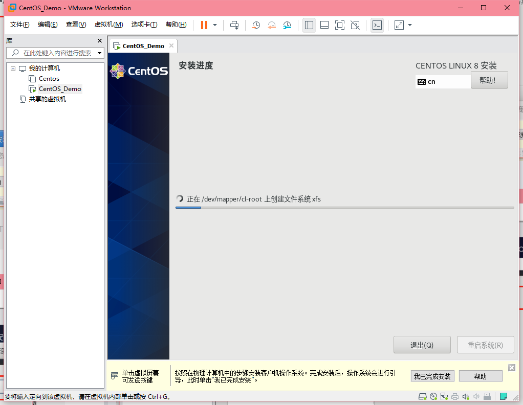This screenshot has height=405, width=523.
Task: Dismiss the yellow install hint bar
Action: coord(512,368)
